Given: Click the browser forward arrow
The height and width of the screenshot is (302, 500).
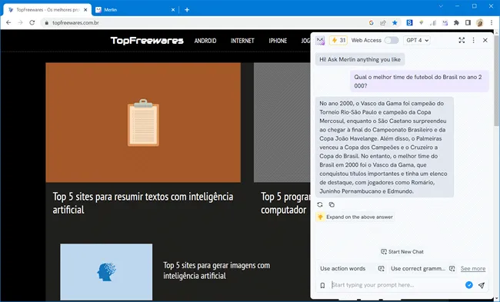Looking at the screenshot, I should click(x=20, y=22).
